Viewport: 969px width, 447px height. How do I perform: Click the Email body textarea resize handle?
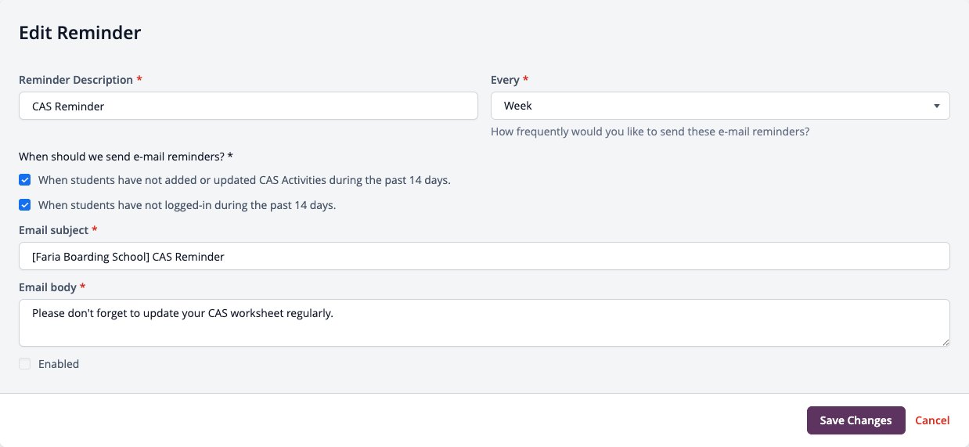(945, 341)
